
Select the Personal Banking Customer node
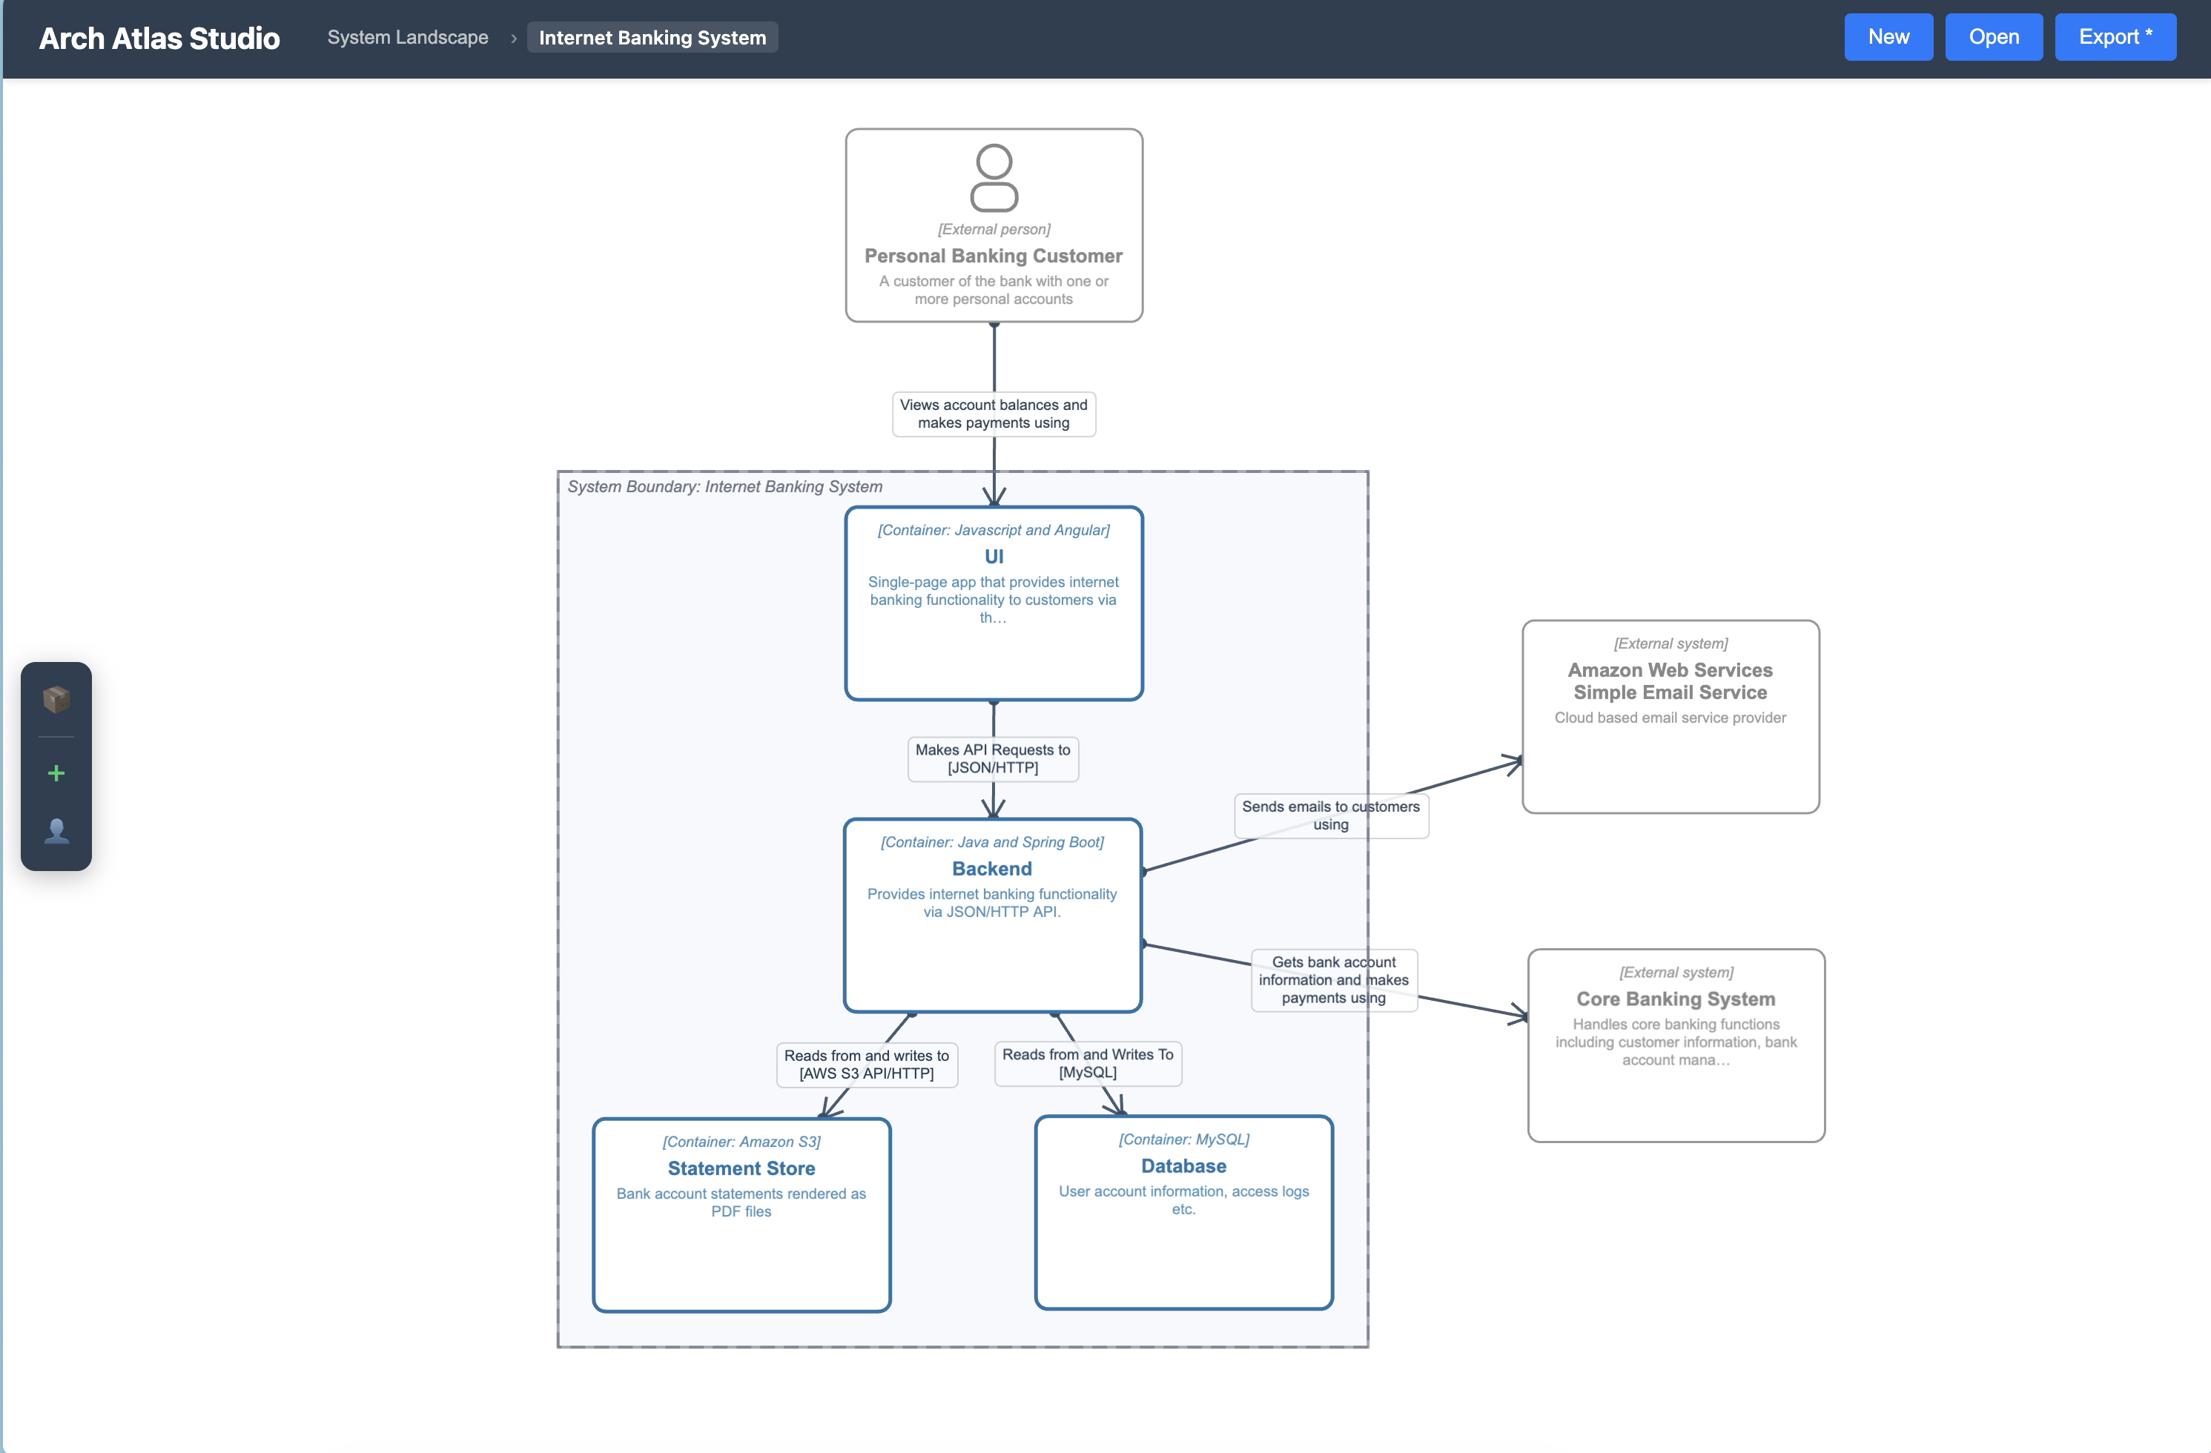click(x=994, y=226)
